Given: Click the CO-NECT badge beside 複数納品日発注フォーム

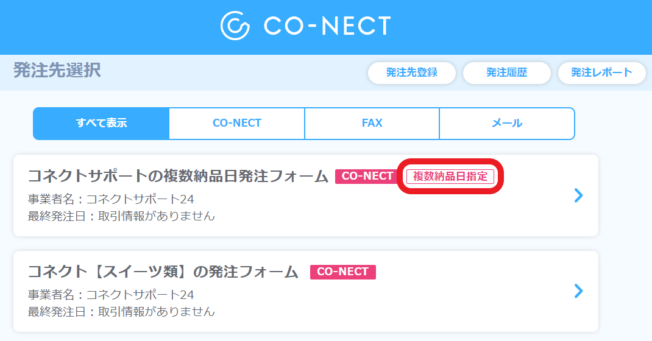Looking at the screenshot, I should 367,176.
